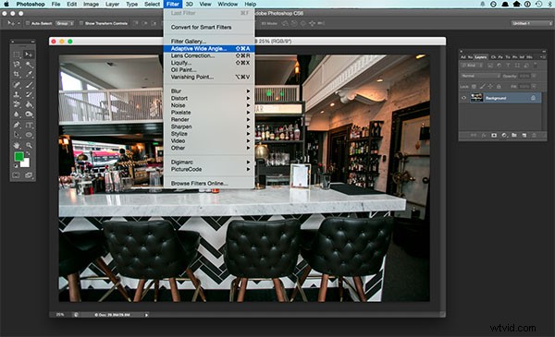The height and width of the screenshot is (337, 555).
Task: Toggle Quick Mask mode
Action: [x=16, y=175]
